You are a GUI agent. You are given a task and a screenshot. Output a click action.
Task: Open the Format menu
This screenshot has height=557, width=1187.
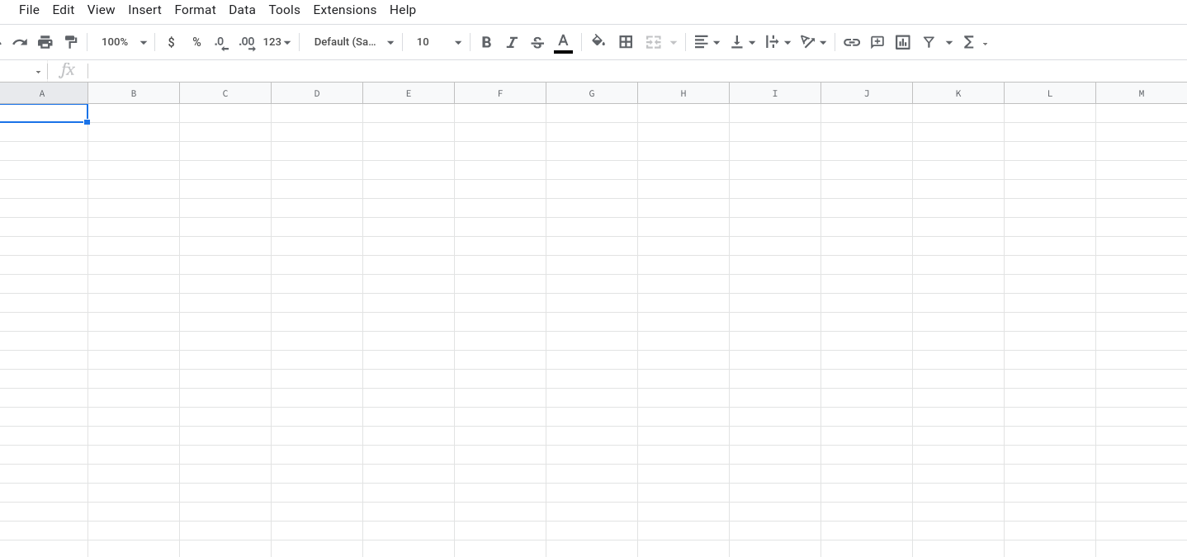(x=195, y=10)
